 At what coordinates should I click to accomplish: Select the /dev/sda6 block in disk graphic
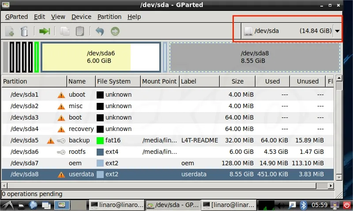[x=101, y=57]
